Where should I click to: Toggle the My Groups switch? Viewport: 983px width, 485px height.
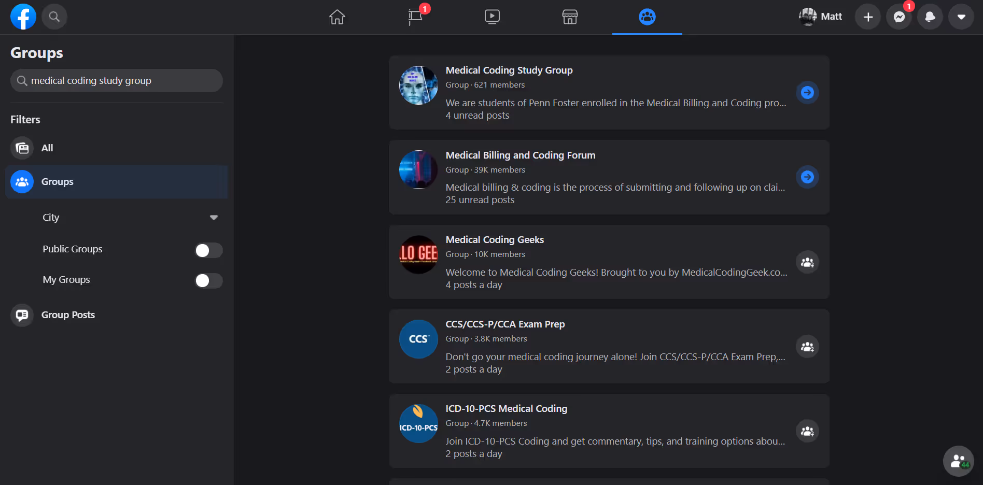click(208, 280)
